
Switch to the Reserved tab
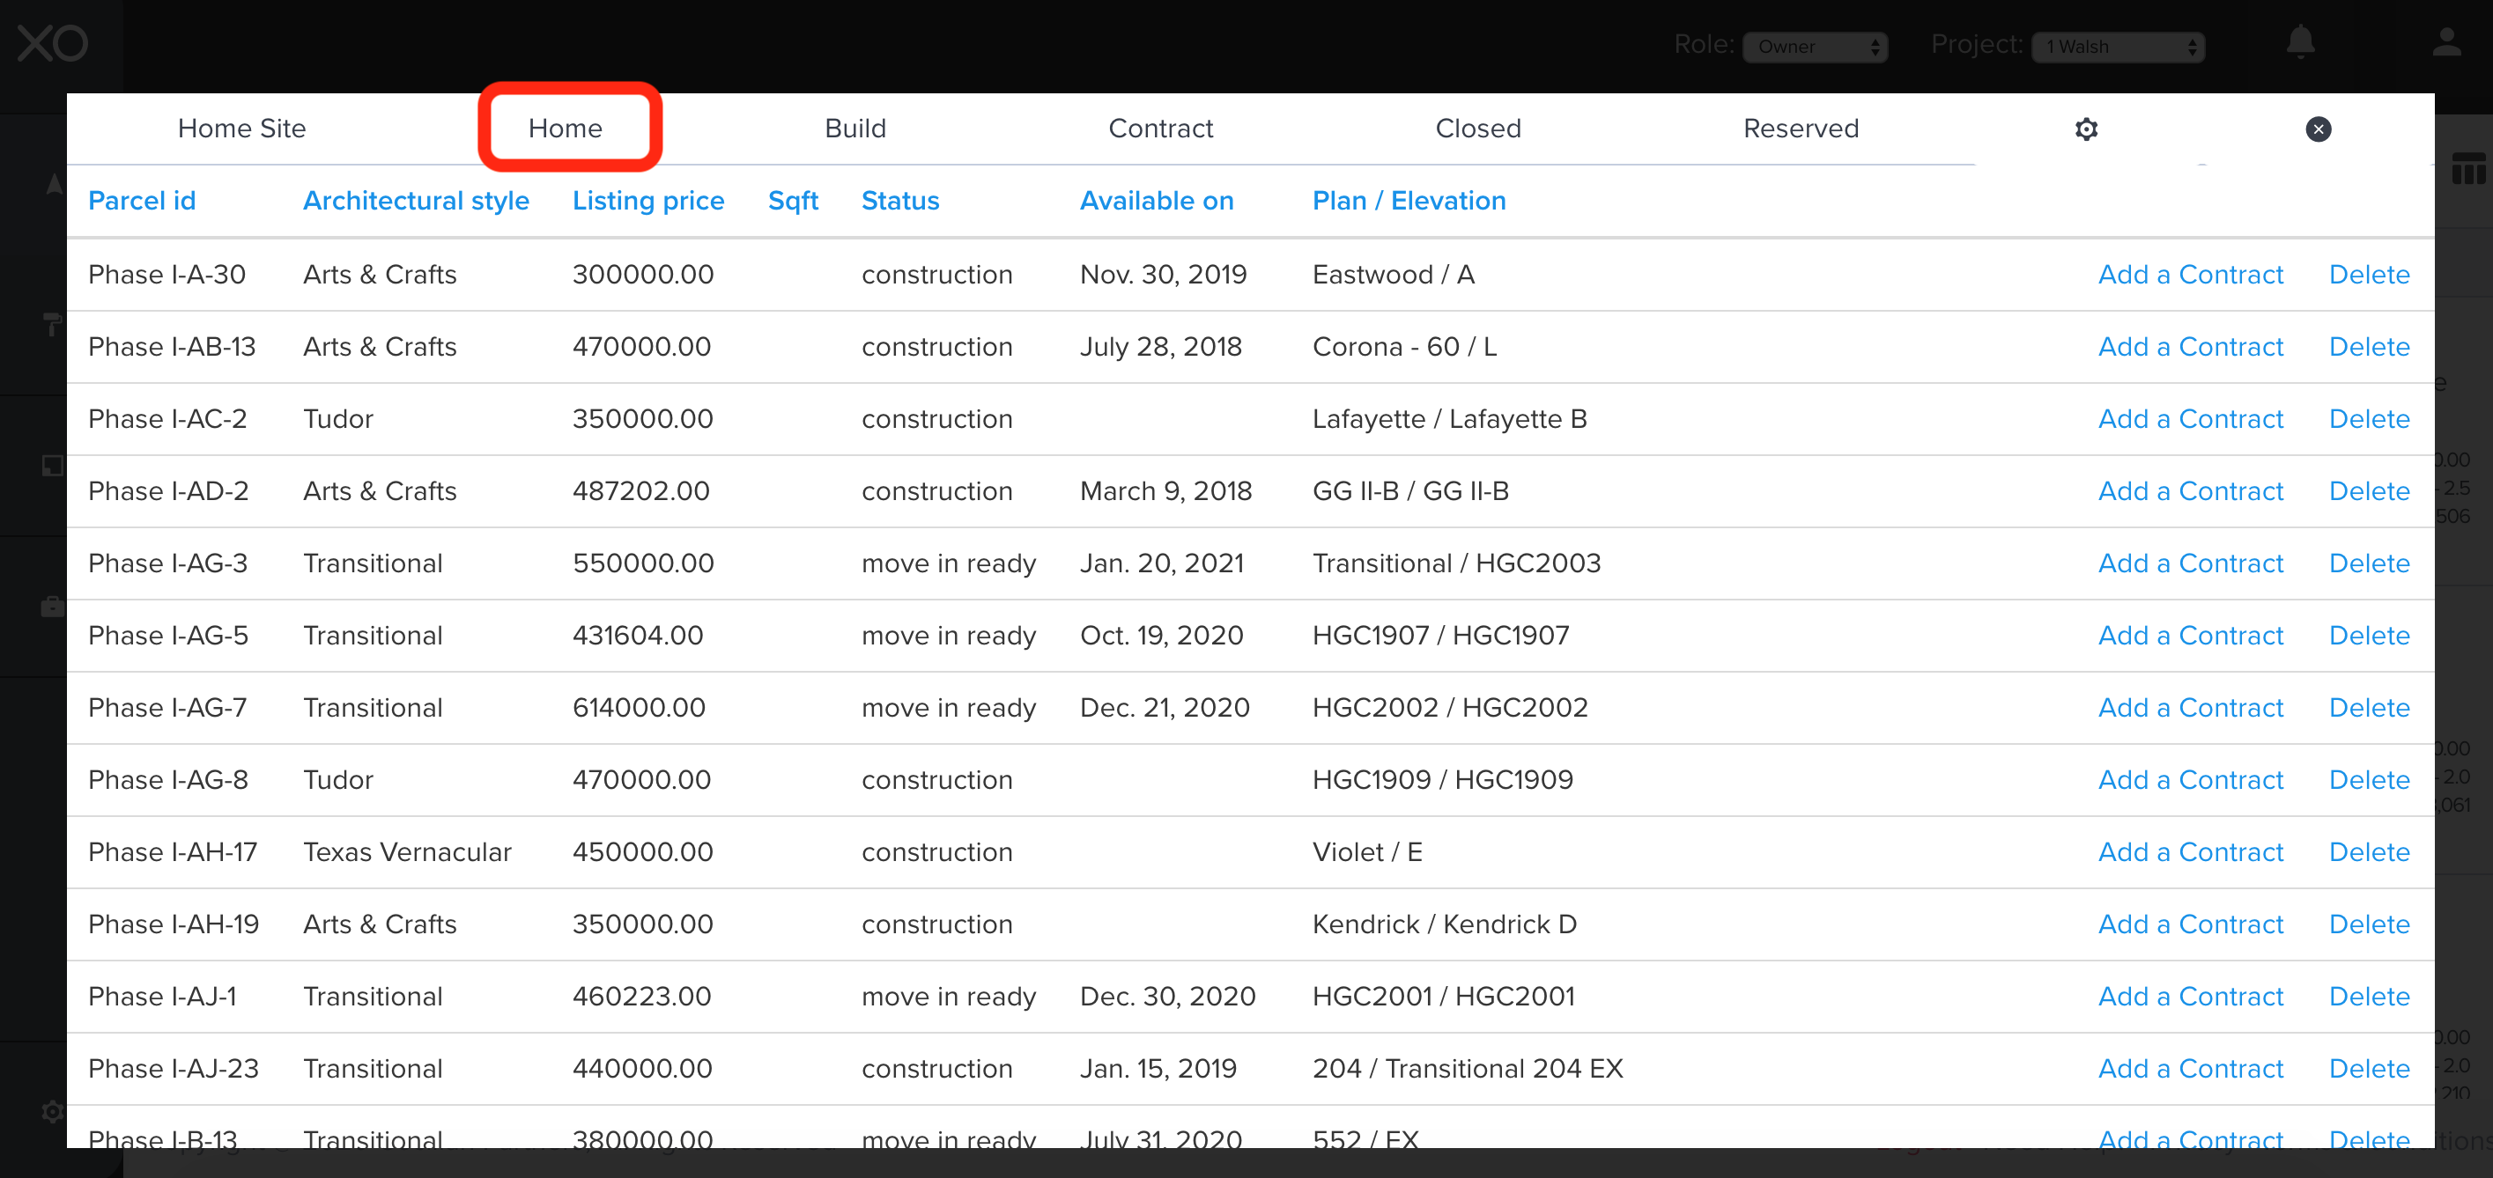point(1800,129)
